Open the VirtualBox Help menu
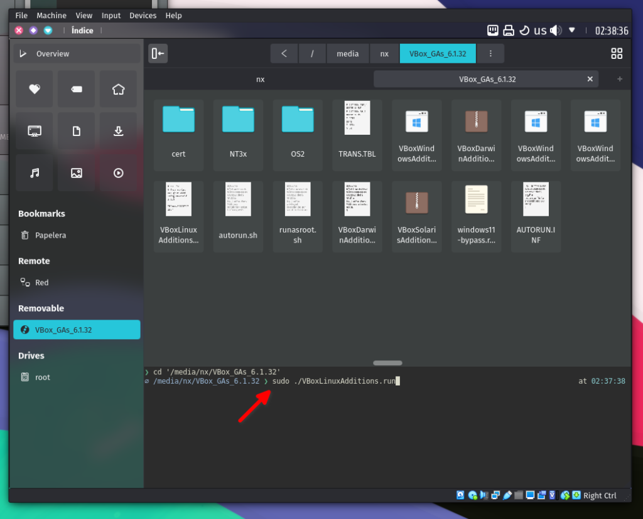 [173, 16]
